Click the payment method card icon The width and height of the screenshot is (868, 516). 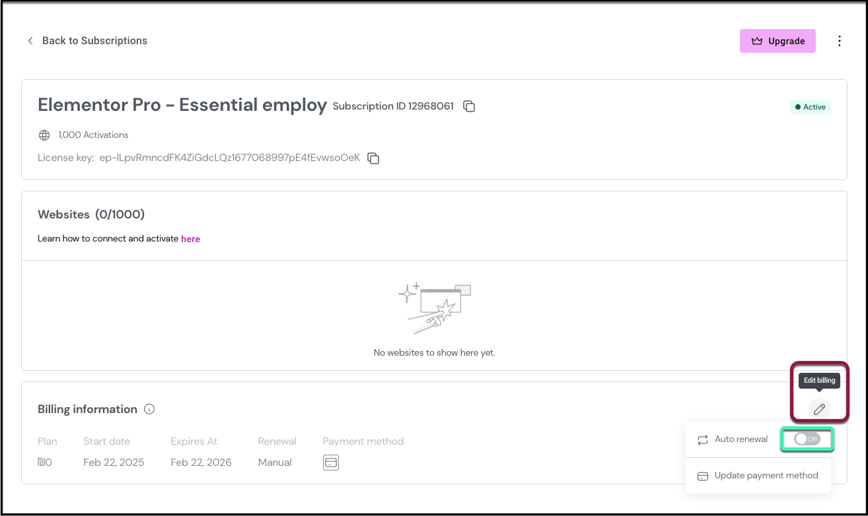pos(331,463)
